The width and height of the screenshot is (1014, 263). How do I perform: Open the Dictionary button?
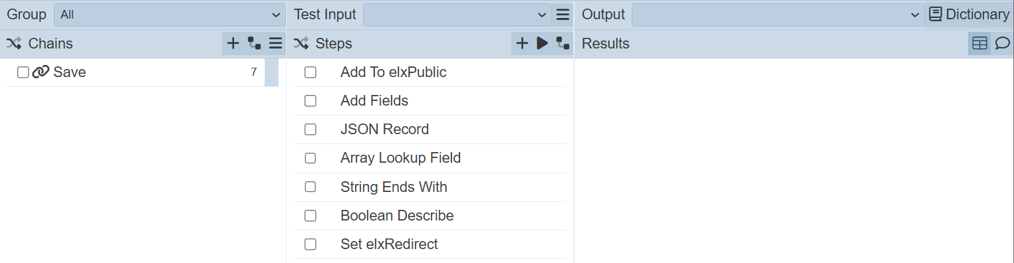click(969, 15)
